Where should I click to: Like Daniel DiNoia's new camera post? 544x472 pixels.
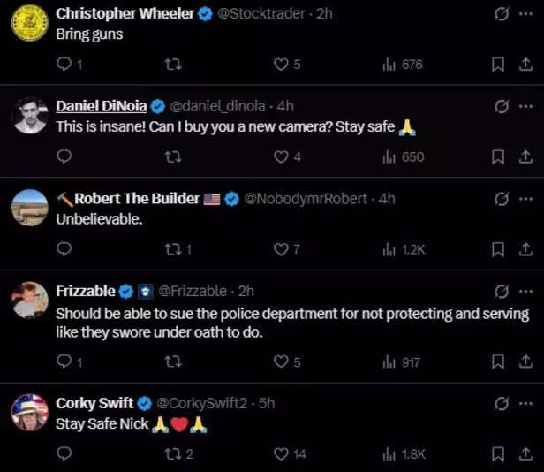[281, 156]
